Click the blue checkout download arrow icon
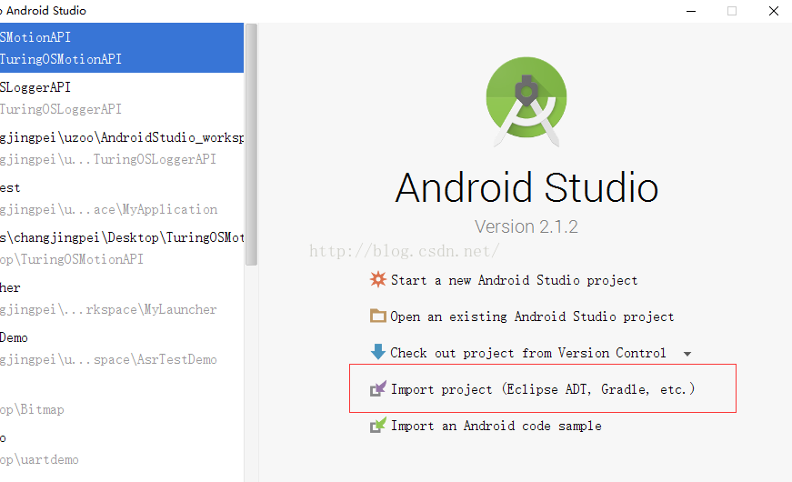 [x=378, y=352]
